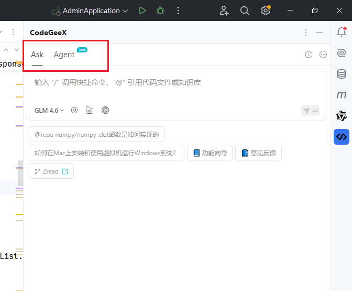Switch to the Ask tab
The width and height of the screenshot is (352, 291).
37,55
